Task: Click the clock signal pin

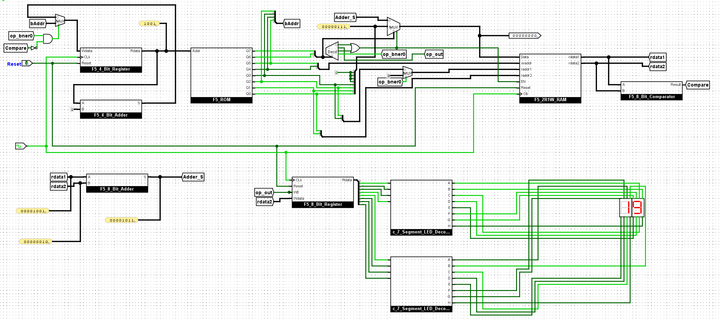Action: click(20, 146)
